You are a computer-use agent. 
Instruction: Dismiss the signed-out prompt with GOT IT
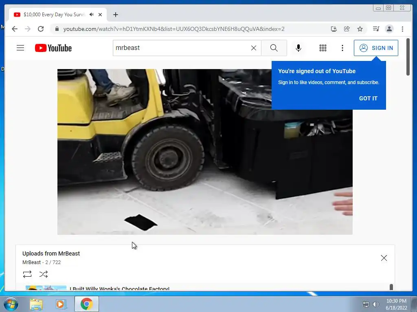point(368,98)
